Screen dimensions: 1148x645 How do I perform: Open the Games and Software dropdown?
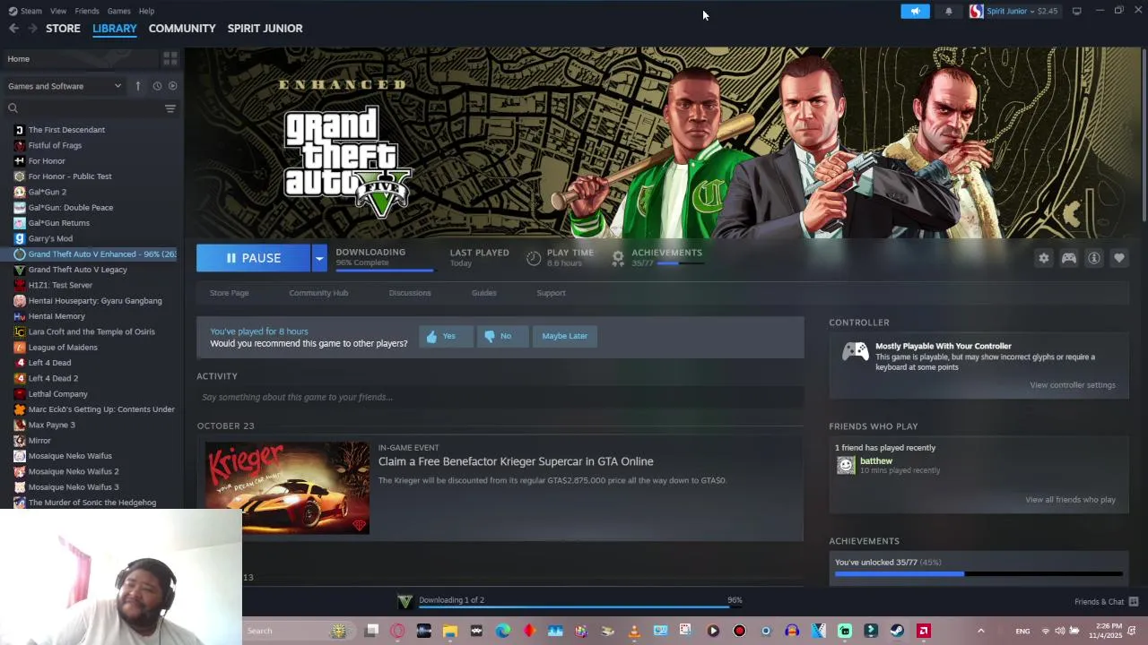click(65, 86)
